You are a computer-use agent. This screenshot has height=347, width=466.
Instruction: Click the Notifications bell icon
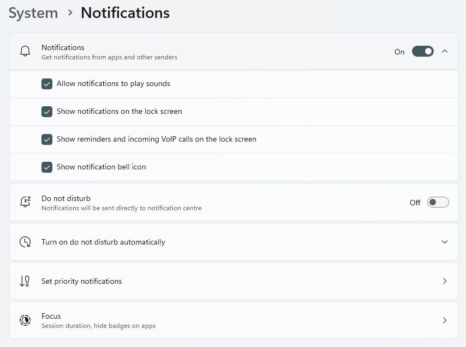tap(25, 51)
